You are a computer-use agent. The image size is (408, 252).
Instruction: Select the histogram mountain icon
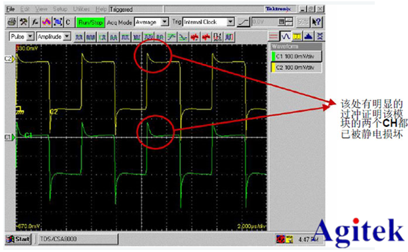coord(309,37)
